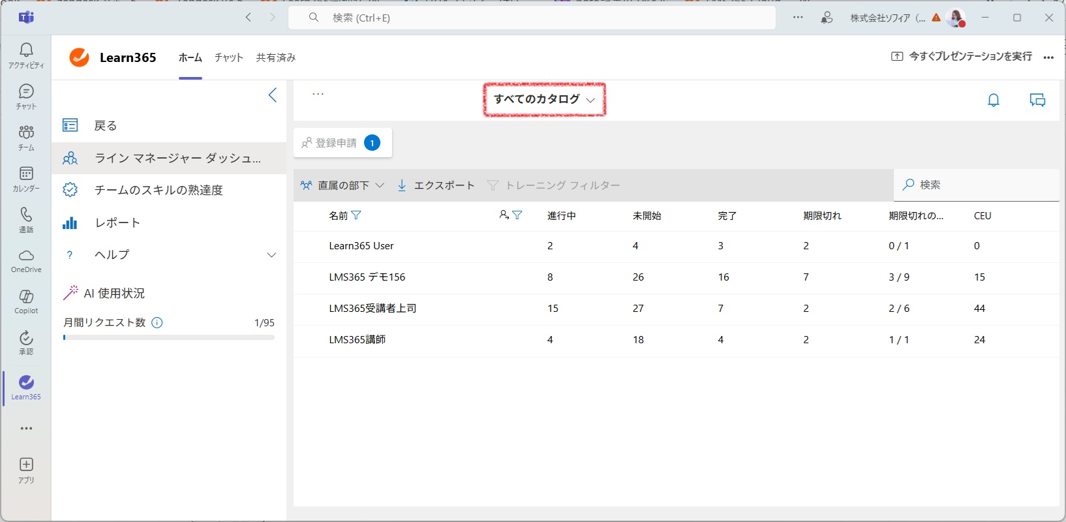Open OneDrive in the sidebar

[26, 261]
